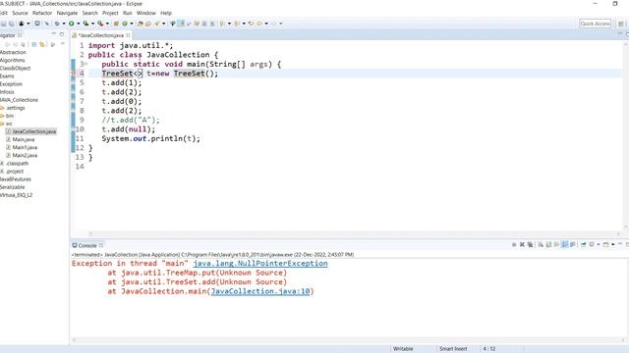The image size is (629, 353).
Task: Click the error marker on line 4
Action: coord(73,74)
